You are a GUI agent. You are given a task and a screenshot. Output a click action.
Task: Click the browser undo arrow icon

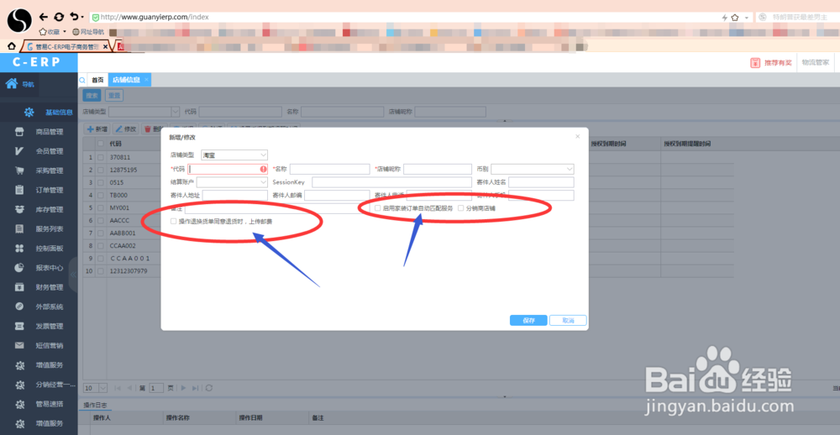pyautogui.click(x=75, y=17)
